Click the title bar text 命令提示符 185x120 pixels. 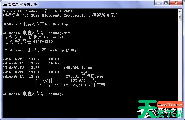[x=28, y=4]
